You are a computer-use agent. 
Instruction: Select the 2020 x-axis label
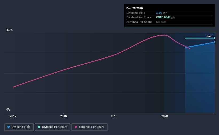[165, 116]
